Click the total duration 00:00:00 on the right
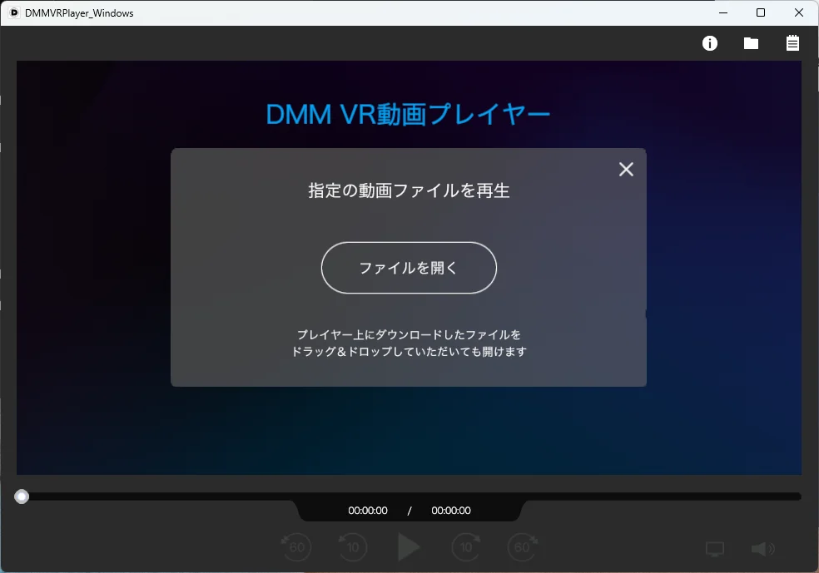 [x=451, y=511]
